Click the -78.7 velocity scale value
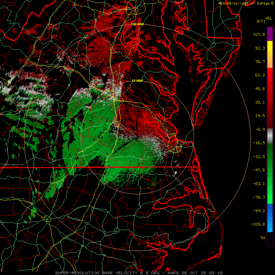275x275 pixels. (259, 197)
